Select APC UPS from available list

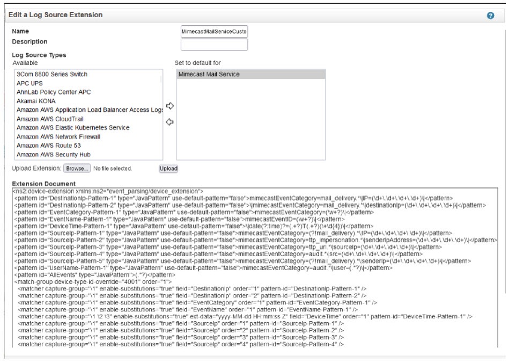point(30,83)
